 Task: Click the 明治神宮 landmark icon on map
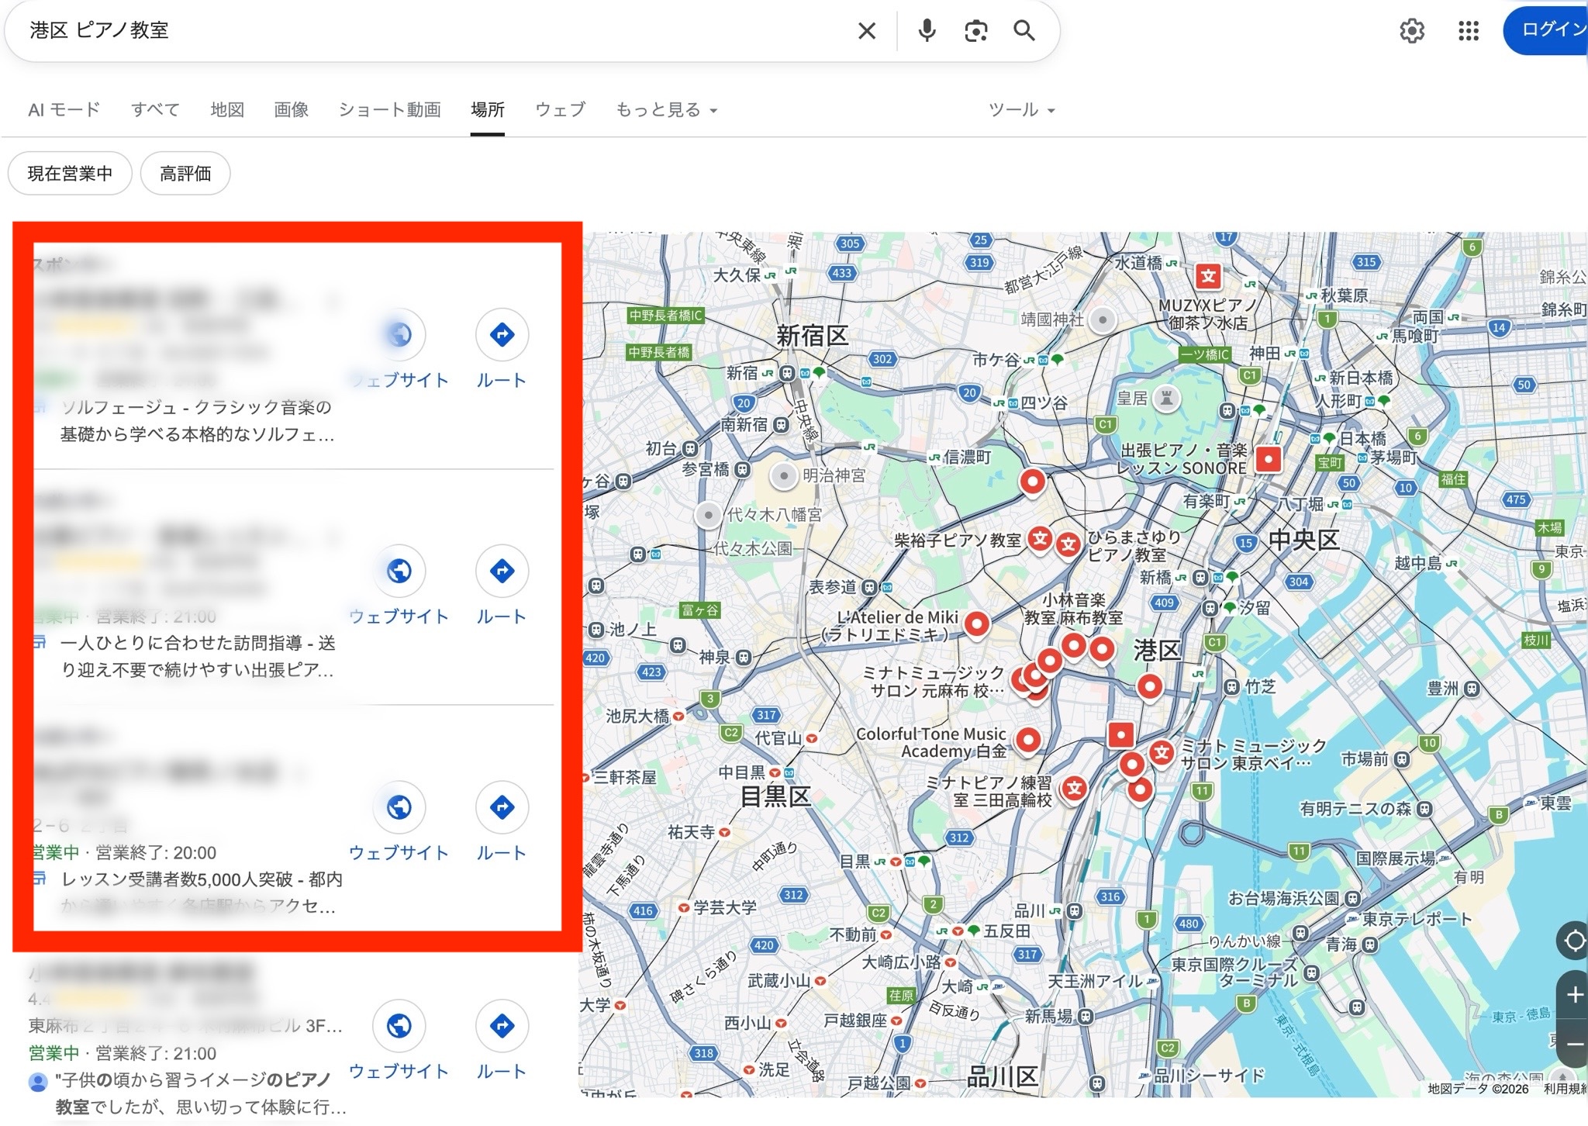point(784,475)
